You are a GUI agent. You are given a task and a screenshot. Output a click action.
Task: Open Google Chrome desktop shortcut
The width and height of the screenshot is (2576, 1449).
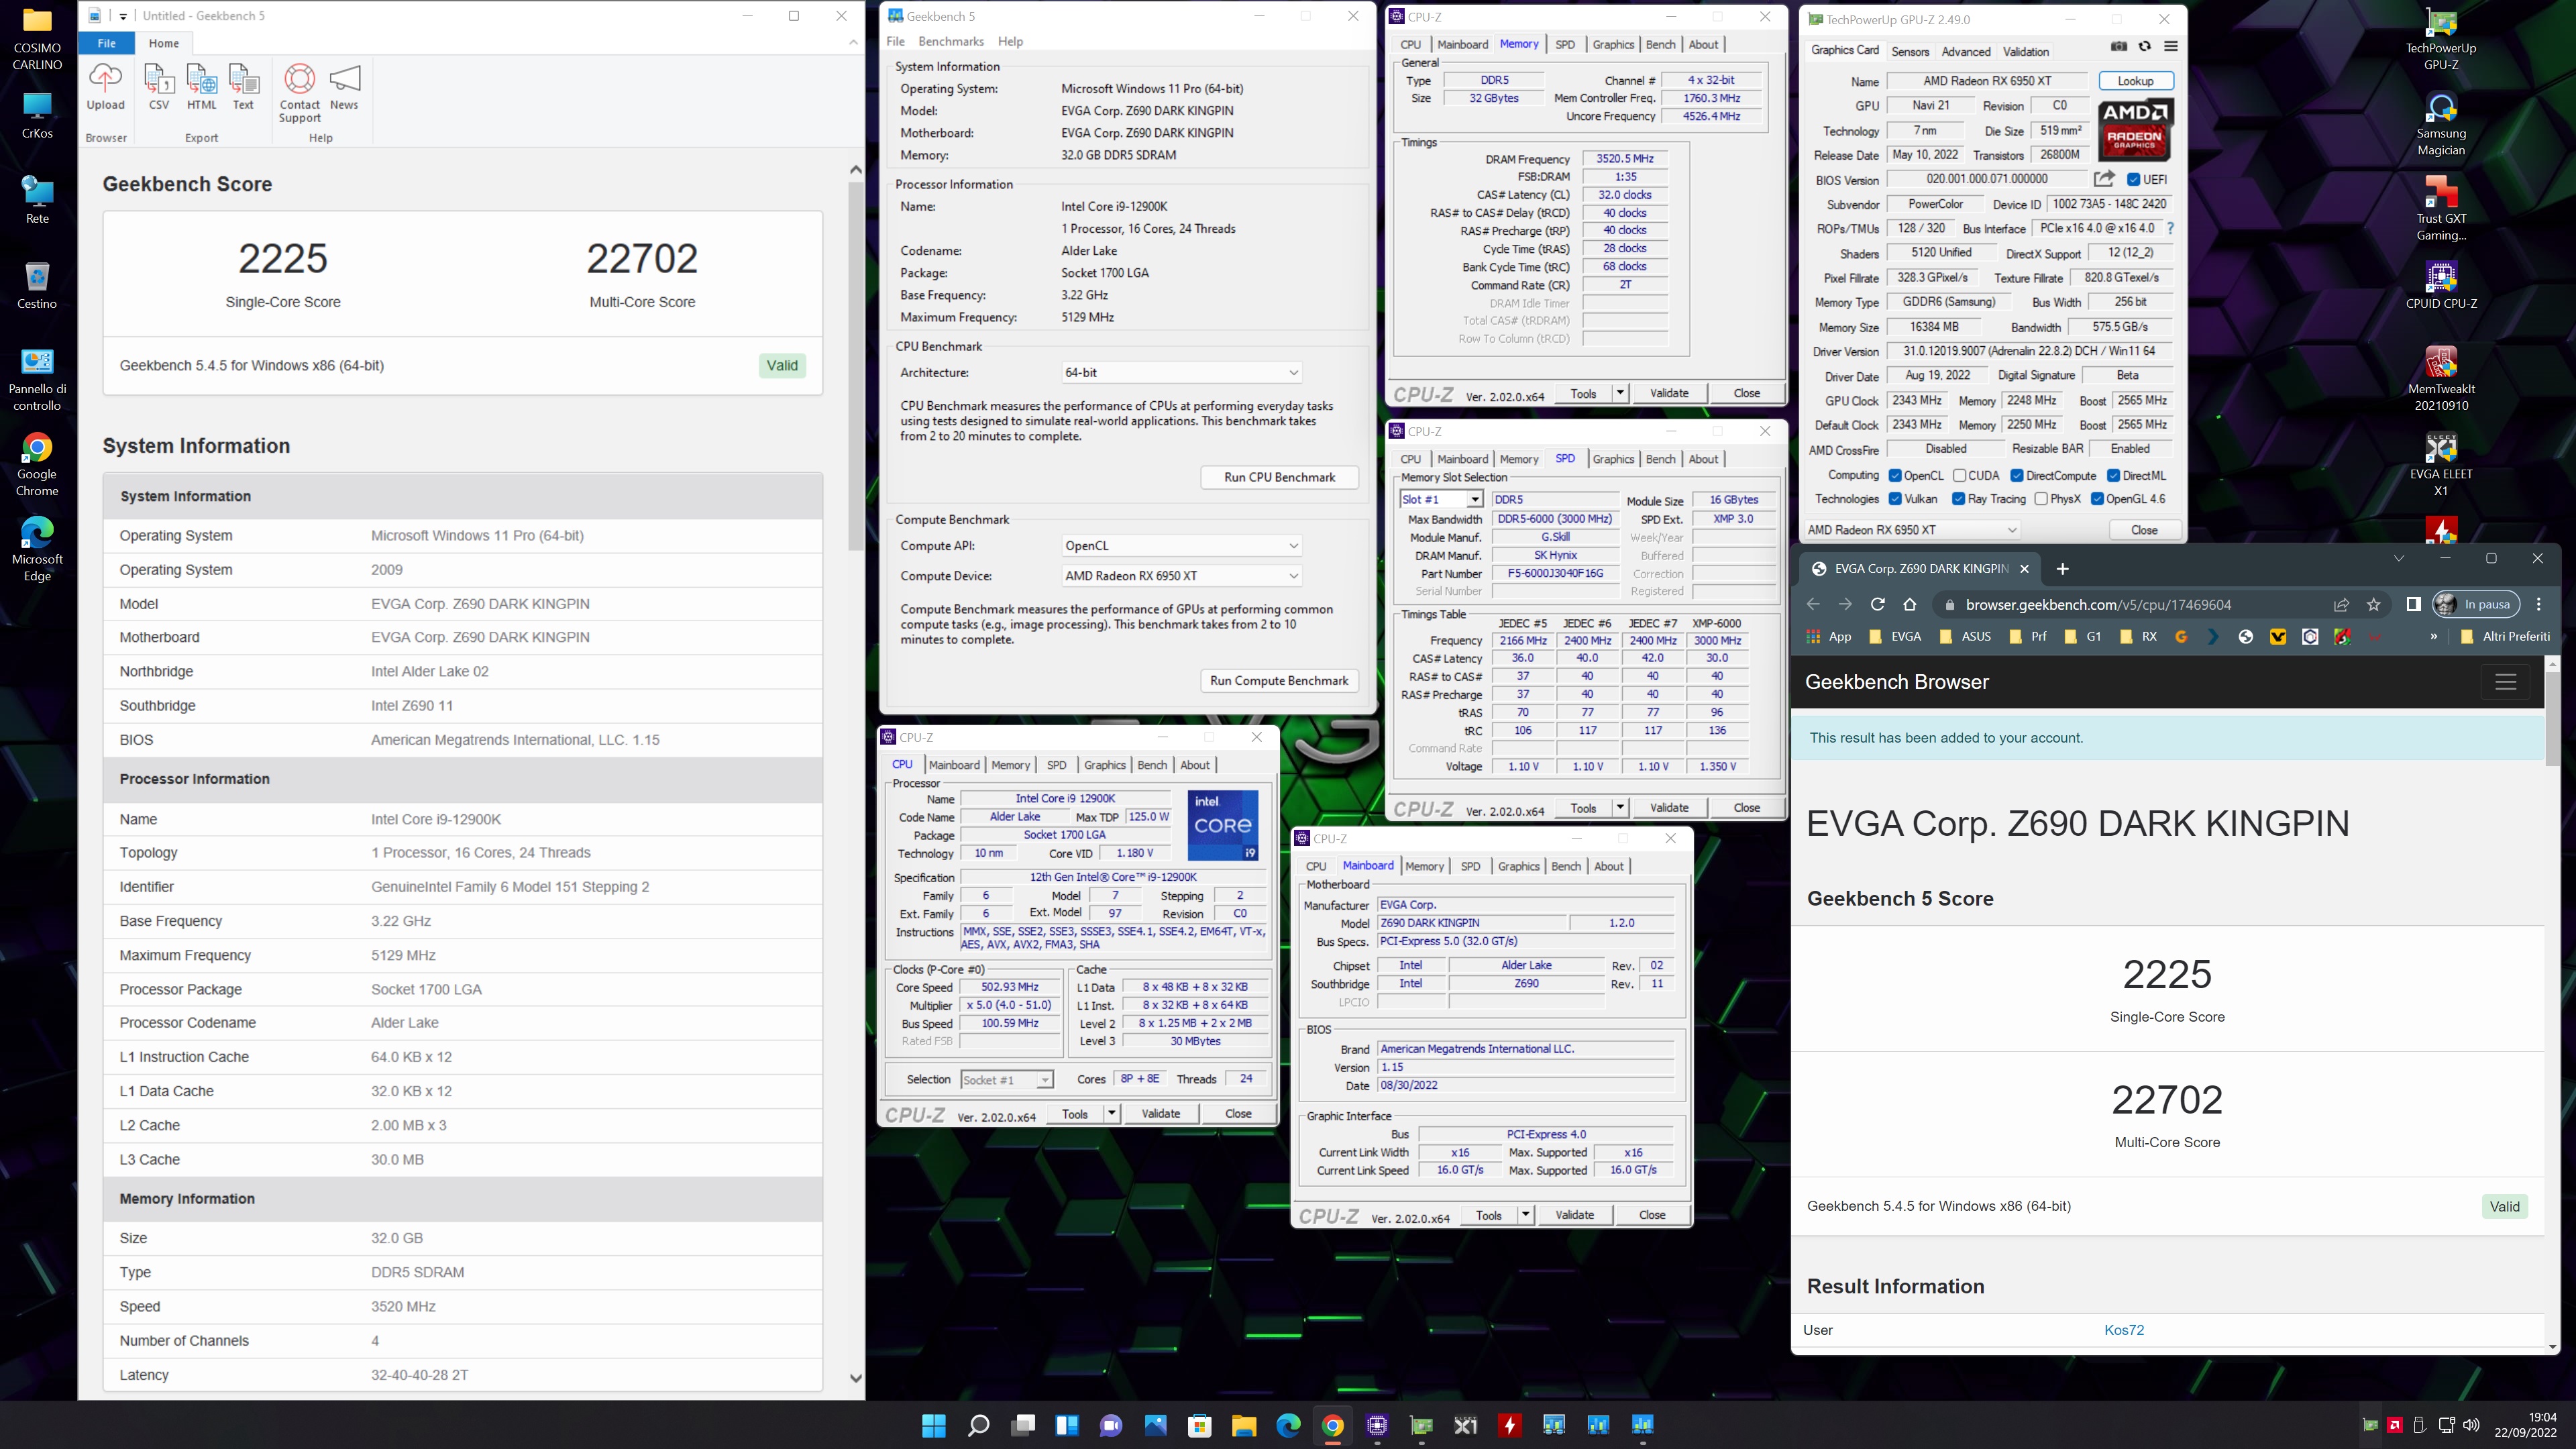coord(37,465)
